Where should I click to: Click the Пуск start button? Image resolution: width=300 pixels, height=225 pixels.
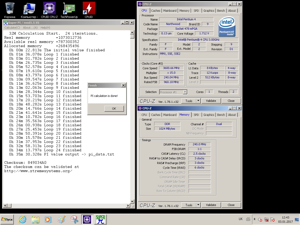coord(7,220)
